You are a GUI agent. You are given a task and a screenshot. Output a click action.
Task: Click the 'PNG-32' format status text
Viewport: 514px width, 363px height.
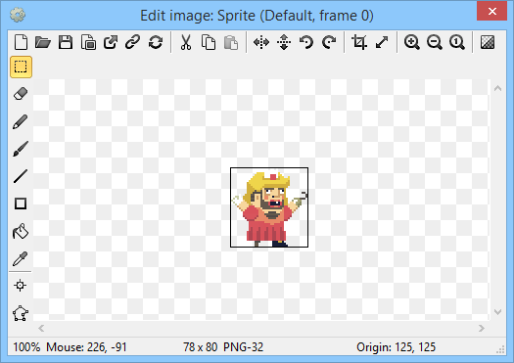click(243, 347)
